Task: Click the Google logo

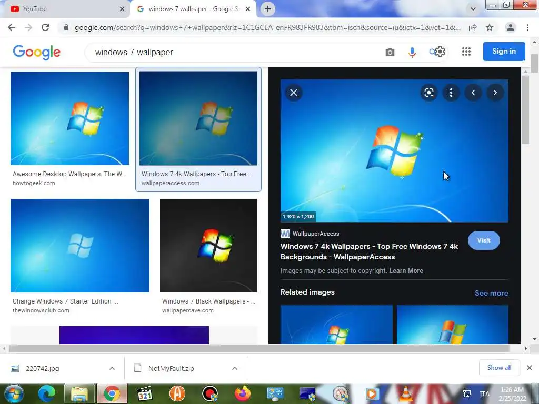Action: 37,52
